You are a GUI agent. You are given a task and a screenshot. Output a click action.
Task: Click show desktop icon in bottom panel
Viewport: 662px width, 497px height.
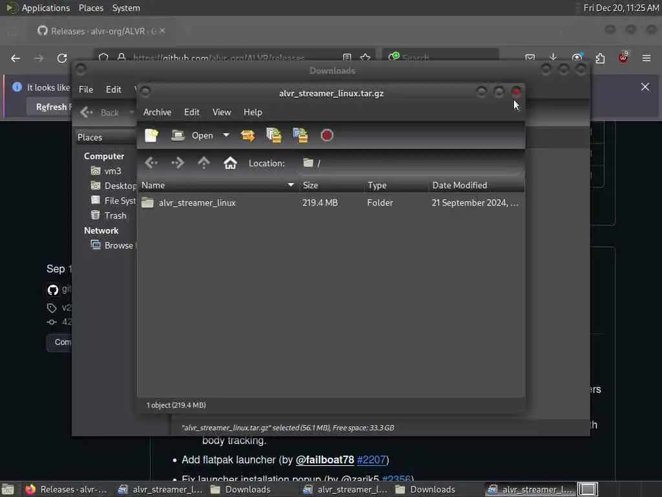point(8,489)
